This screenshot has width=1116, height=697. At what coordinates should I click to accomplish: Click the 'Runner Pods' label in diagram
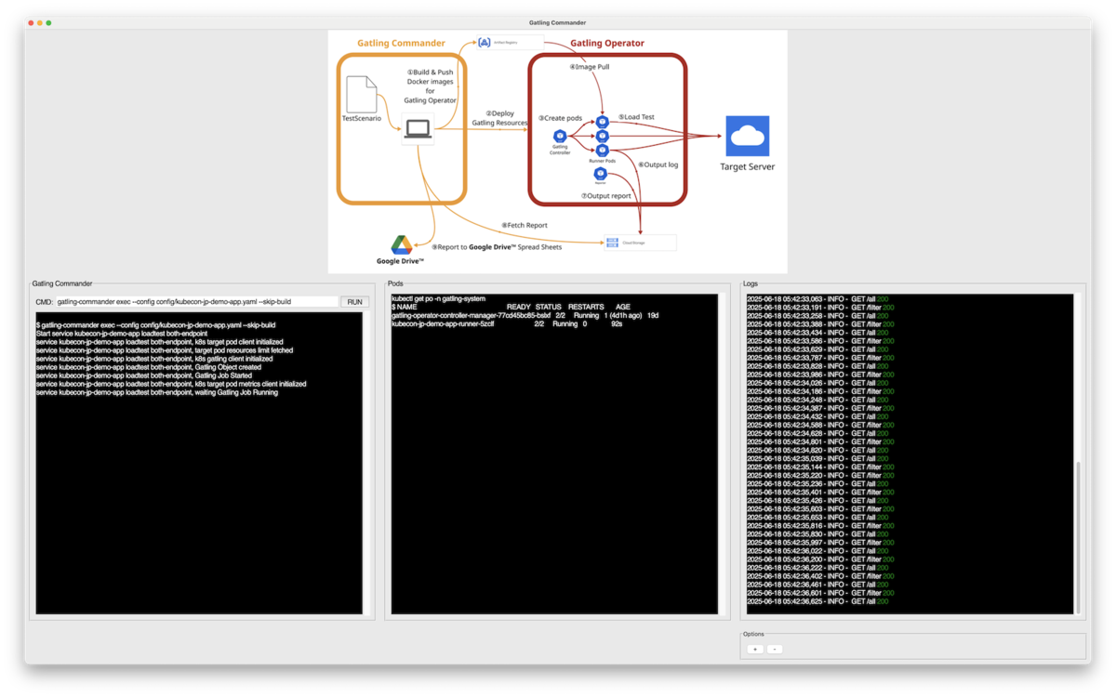[602, 161]
